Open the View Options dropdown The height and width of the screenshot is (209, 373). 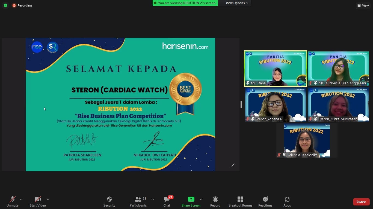tap(237, 3)
